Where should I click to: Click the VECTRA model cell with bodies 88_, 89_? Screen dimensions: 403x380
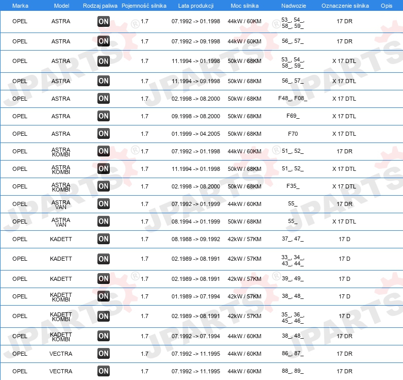61,371
